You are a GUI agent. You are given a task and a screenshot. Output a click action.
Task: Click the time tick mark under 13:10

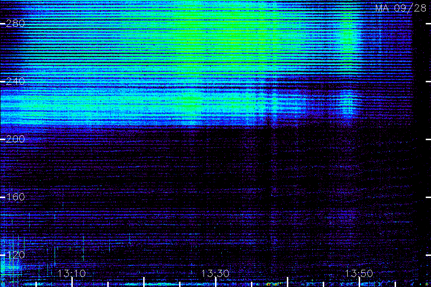tap(72, 282)
